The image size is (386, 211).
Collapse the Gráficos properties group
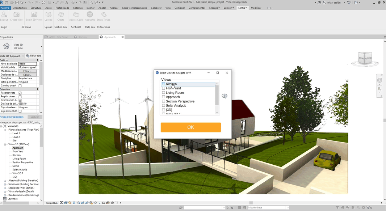tap(37, 60)
